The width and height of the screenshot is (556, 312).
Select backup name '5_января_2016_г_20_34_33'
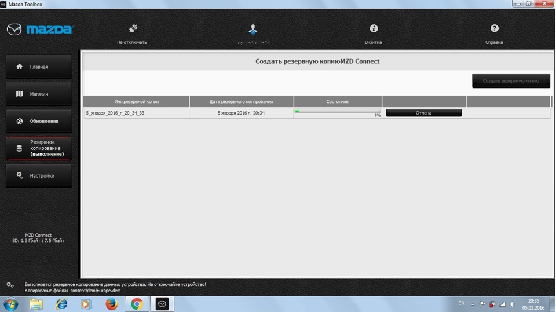[115, 113]
